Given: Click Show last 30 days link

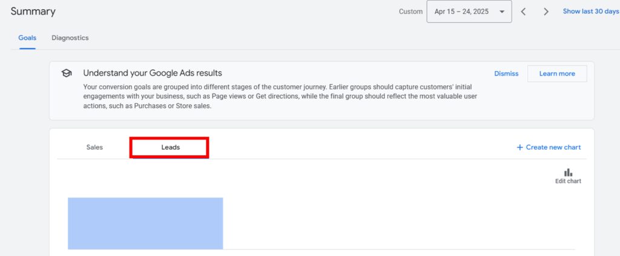Looking at the screenshot, I should click(x=591, y=11).
